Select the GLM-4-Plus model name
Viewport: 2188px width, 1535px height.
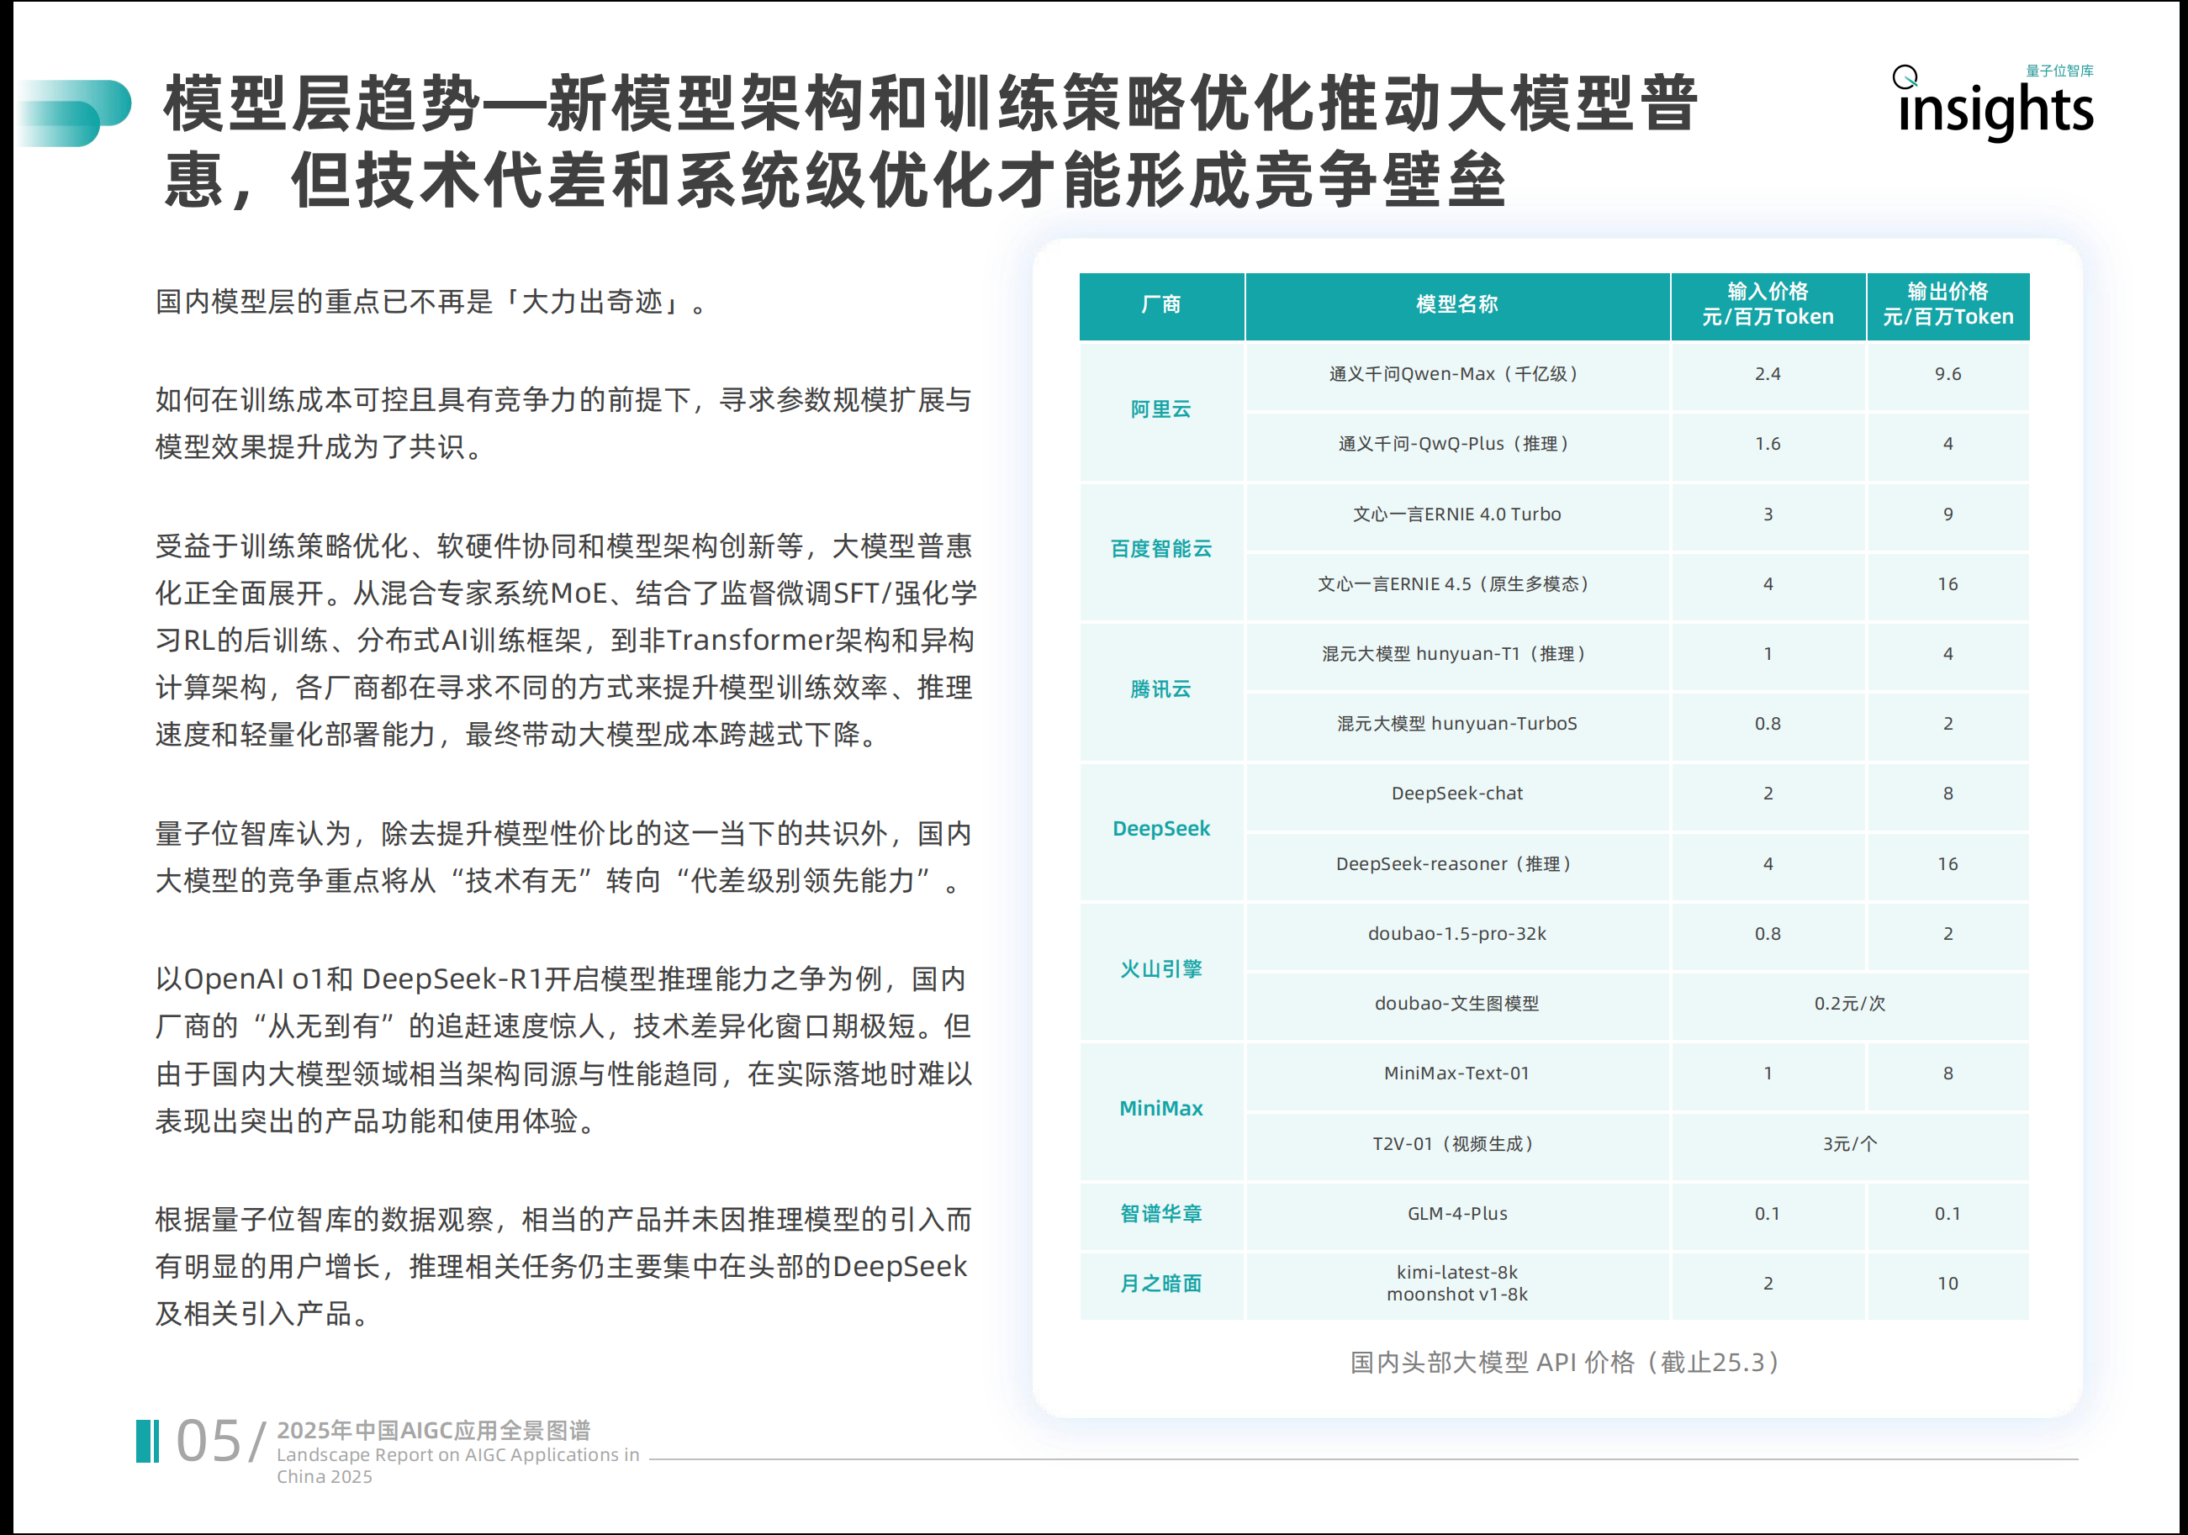pyautogui.click(x=1457, y=1214)
